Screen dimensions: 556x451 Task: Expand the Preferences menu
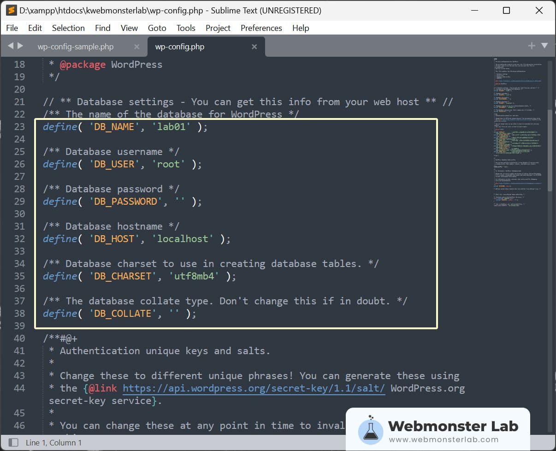click(261, 28)
